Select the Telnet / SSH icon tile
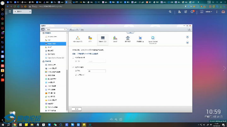227x127 pixels. coord(103,39)
